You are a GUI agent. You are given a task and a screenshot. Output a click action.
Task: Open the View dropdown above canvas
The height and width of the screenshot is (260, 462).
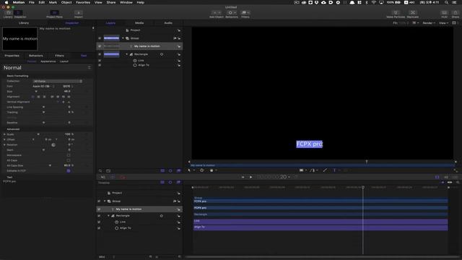click(x=443, y=23)
